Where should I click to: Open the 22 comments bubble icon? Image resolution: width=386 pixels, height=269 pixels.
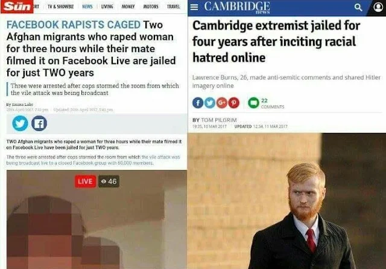tap(253, 103)
